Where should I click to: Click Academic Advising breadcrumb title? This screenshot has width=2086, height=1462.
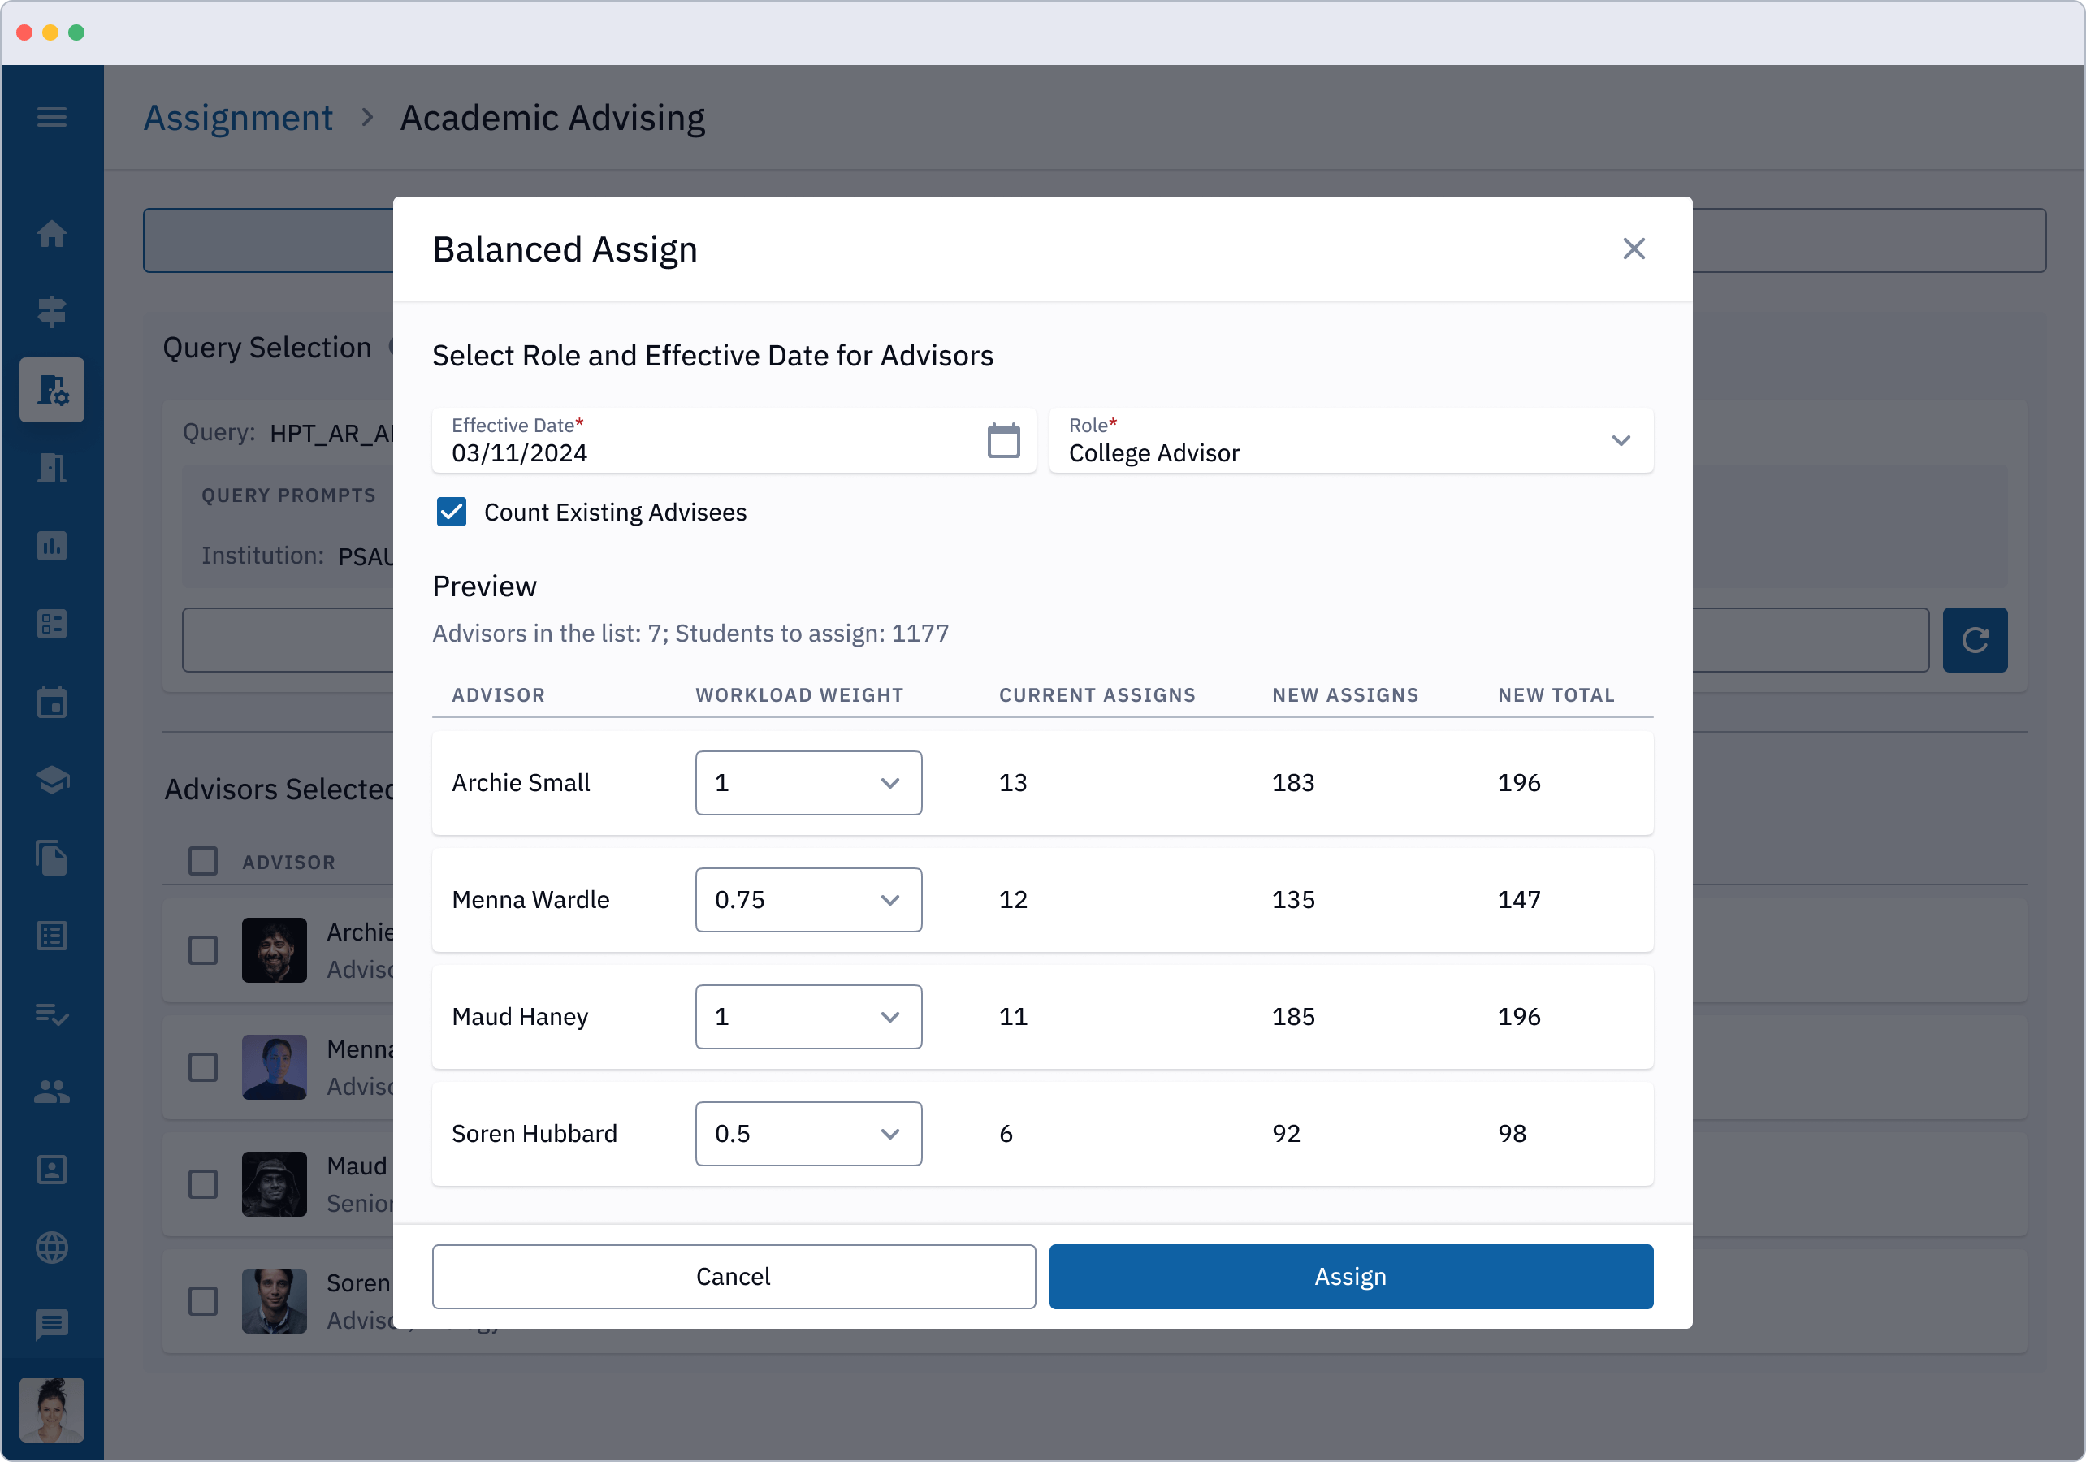(x=552, y=118)
